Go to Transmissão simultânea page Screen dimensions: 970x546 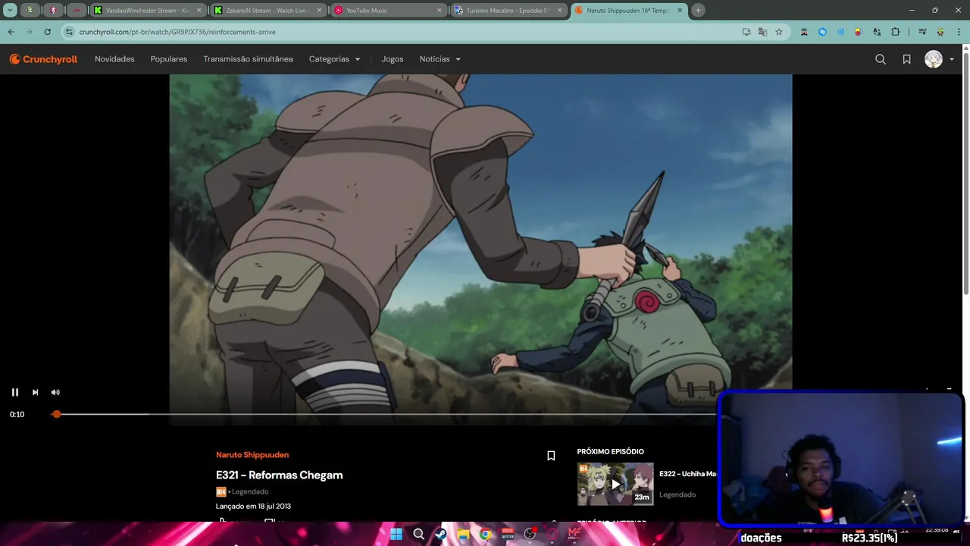coord(248,59)
